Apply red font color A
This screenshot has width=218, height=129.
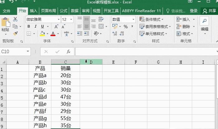point(53,34)
